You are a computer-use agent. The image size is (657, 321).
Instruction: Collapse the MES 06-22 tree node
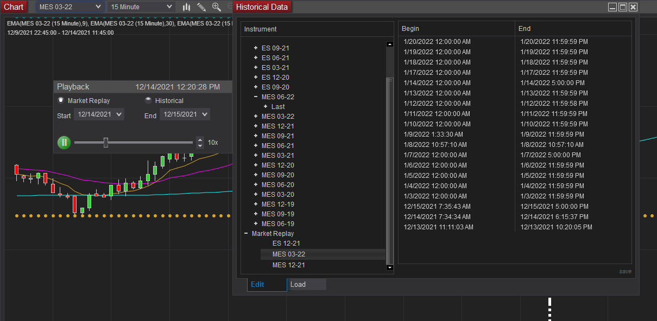[x=256, y=97]
